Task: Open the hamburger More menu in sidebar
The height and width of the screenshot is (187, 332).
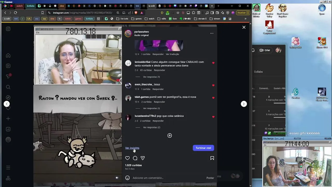Action: point(8,168)
